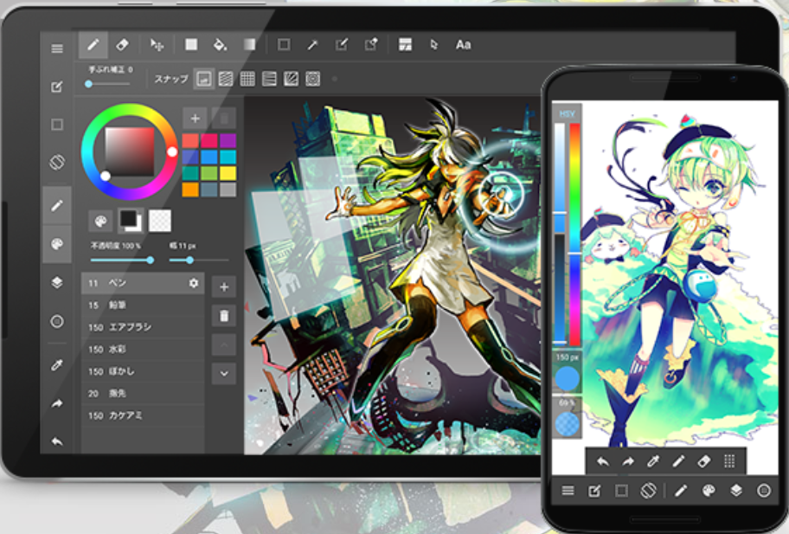This screenshot has height=534, width=789.
Task: Open the Aa text tool
Action: pos(463,45)
